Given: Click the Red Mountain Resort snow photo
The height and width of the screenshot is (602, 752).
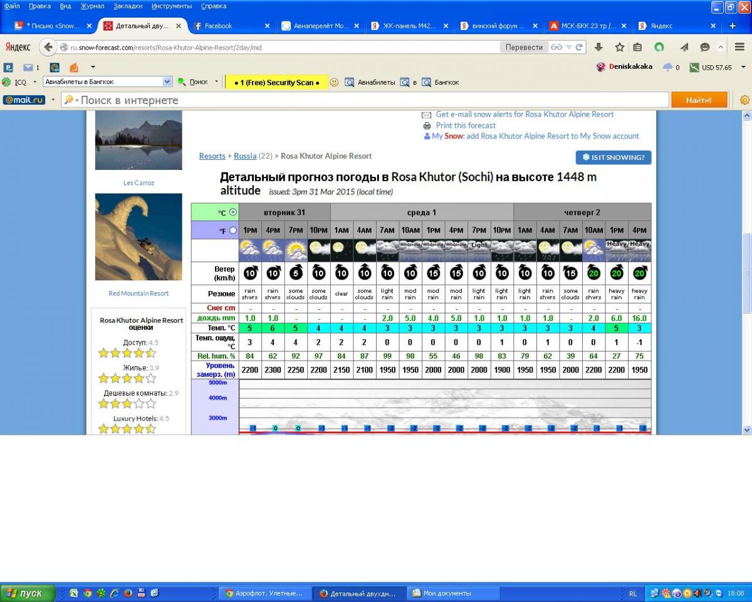Looking at the screenshot, I should [138, 237].
